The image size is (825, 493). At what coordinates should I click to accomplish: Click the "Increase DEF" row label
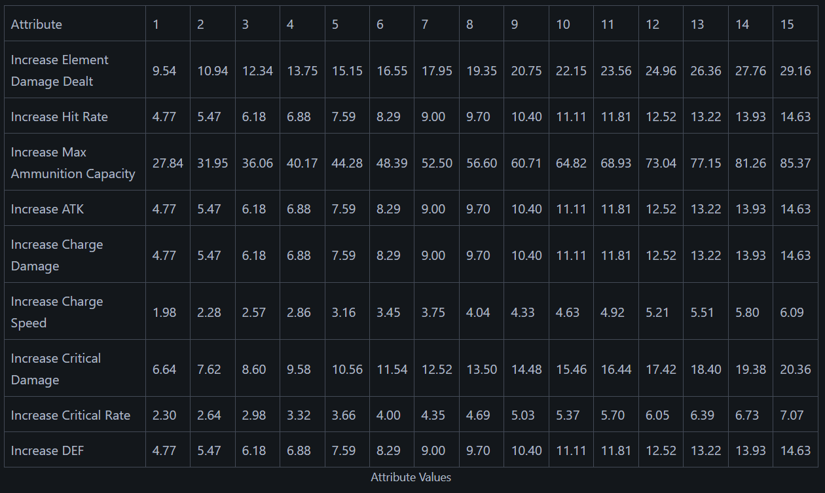point(48,450)
